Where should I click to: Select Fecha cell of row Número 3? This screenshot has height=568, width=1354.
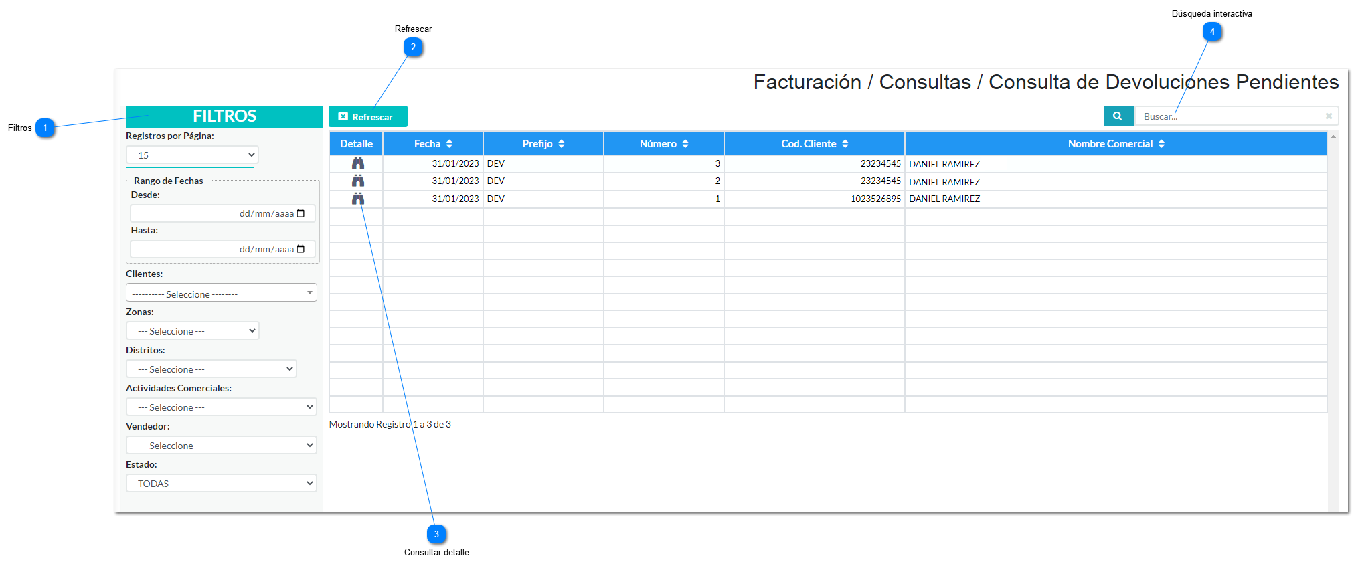pos(433,163)
